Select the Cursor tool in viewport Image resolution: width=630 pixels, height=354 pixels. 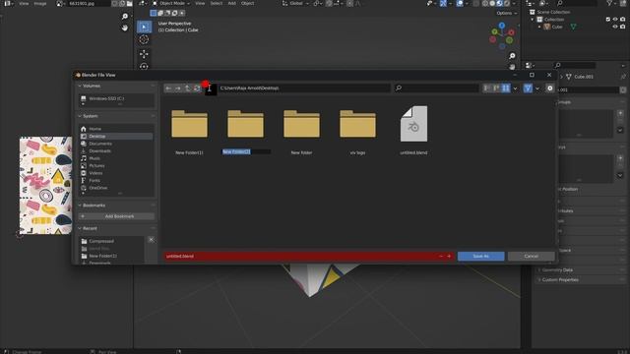144,39
